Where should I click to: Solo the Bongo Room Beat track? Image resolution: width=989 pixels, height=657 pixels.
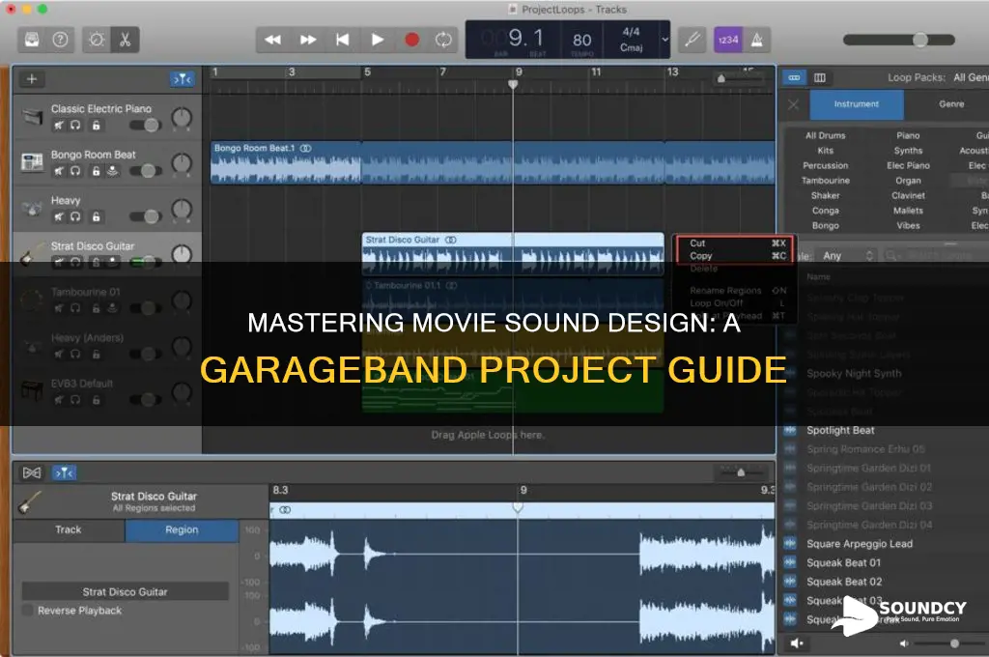point(75,171)
